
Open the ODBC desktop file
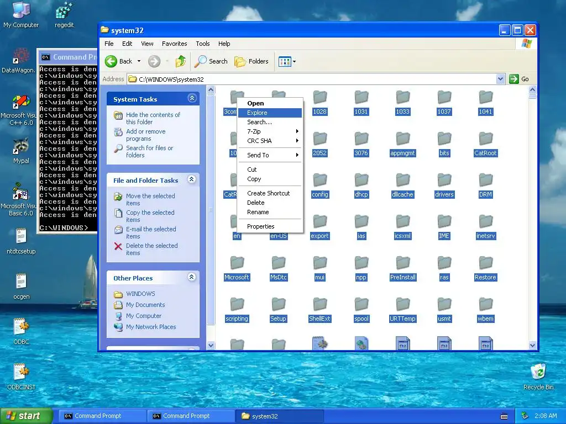(21, 331)
